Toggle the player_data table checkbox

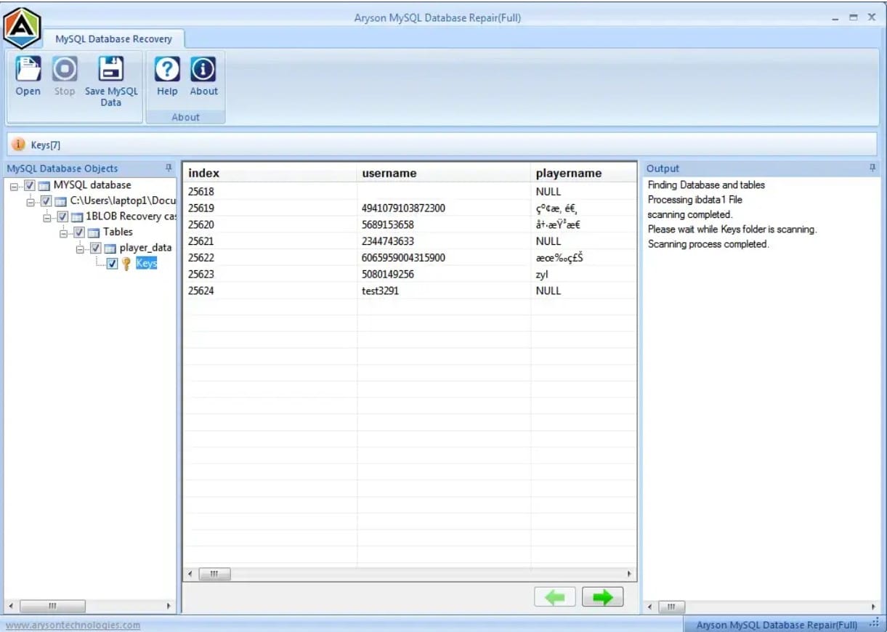click(x=96, y=248)
